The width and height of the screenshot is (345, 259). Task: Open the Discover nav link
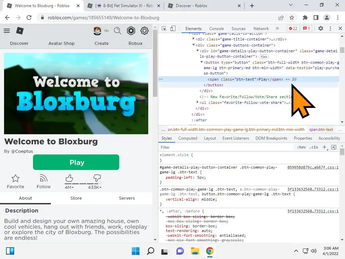click(x=19, y=44)
